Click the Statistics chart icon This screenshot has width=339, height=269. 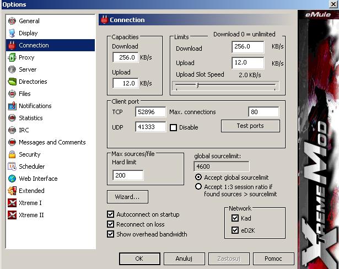(12, 118)
